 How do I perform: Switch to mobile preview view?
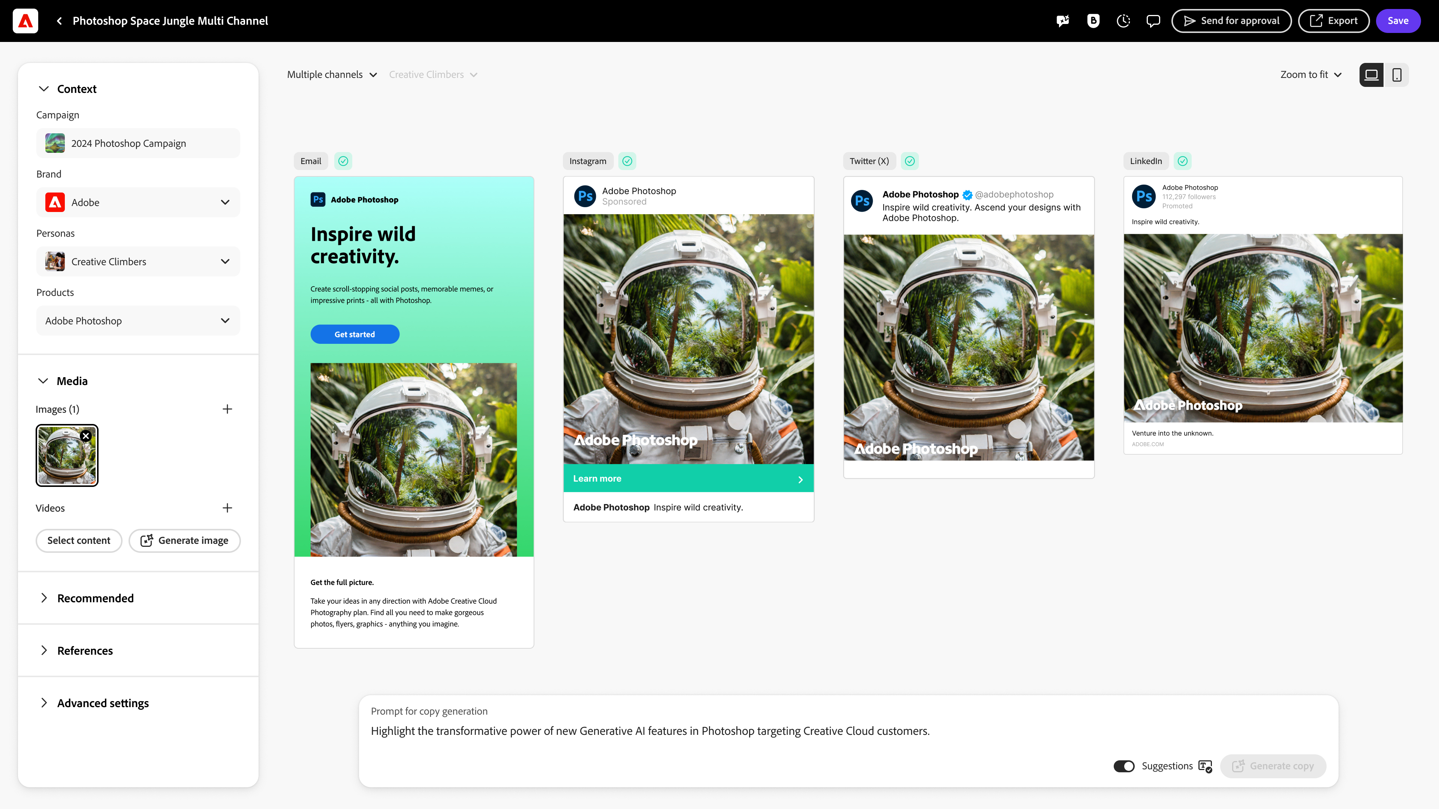coord(1397,75)
